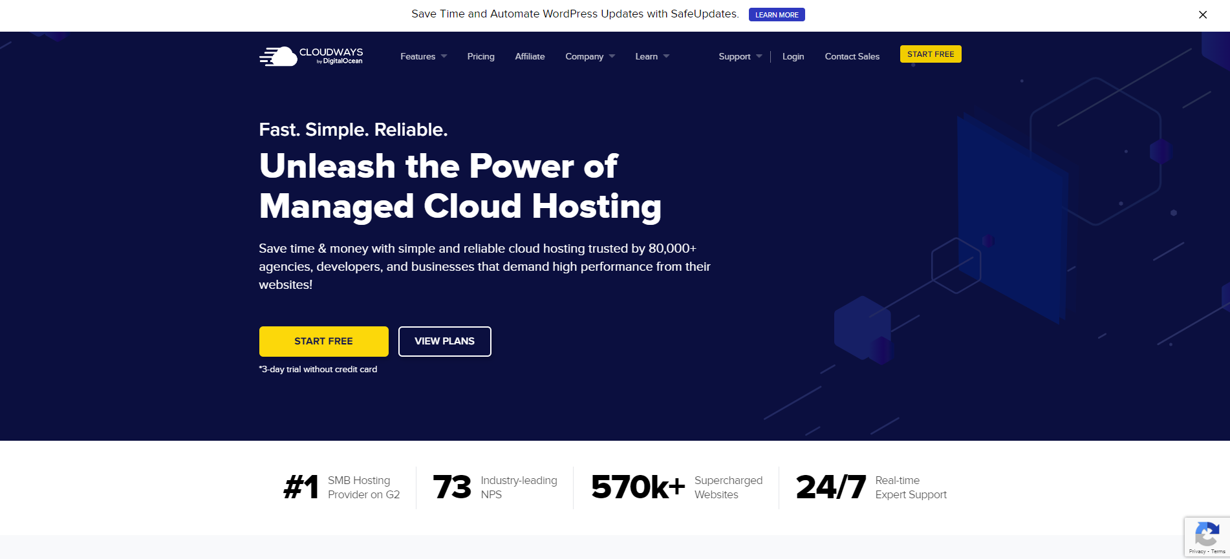Click Learn More in the top banner

coord(777,15)
